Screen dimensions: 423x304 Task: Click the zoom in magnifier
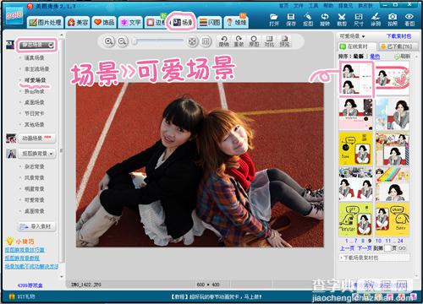(108, 41)
